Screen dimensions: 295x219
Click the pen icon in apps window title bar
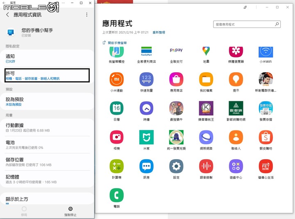pos(245,7)
